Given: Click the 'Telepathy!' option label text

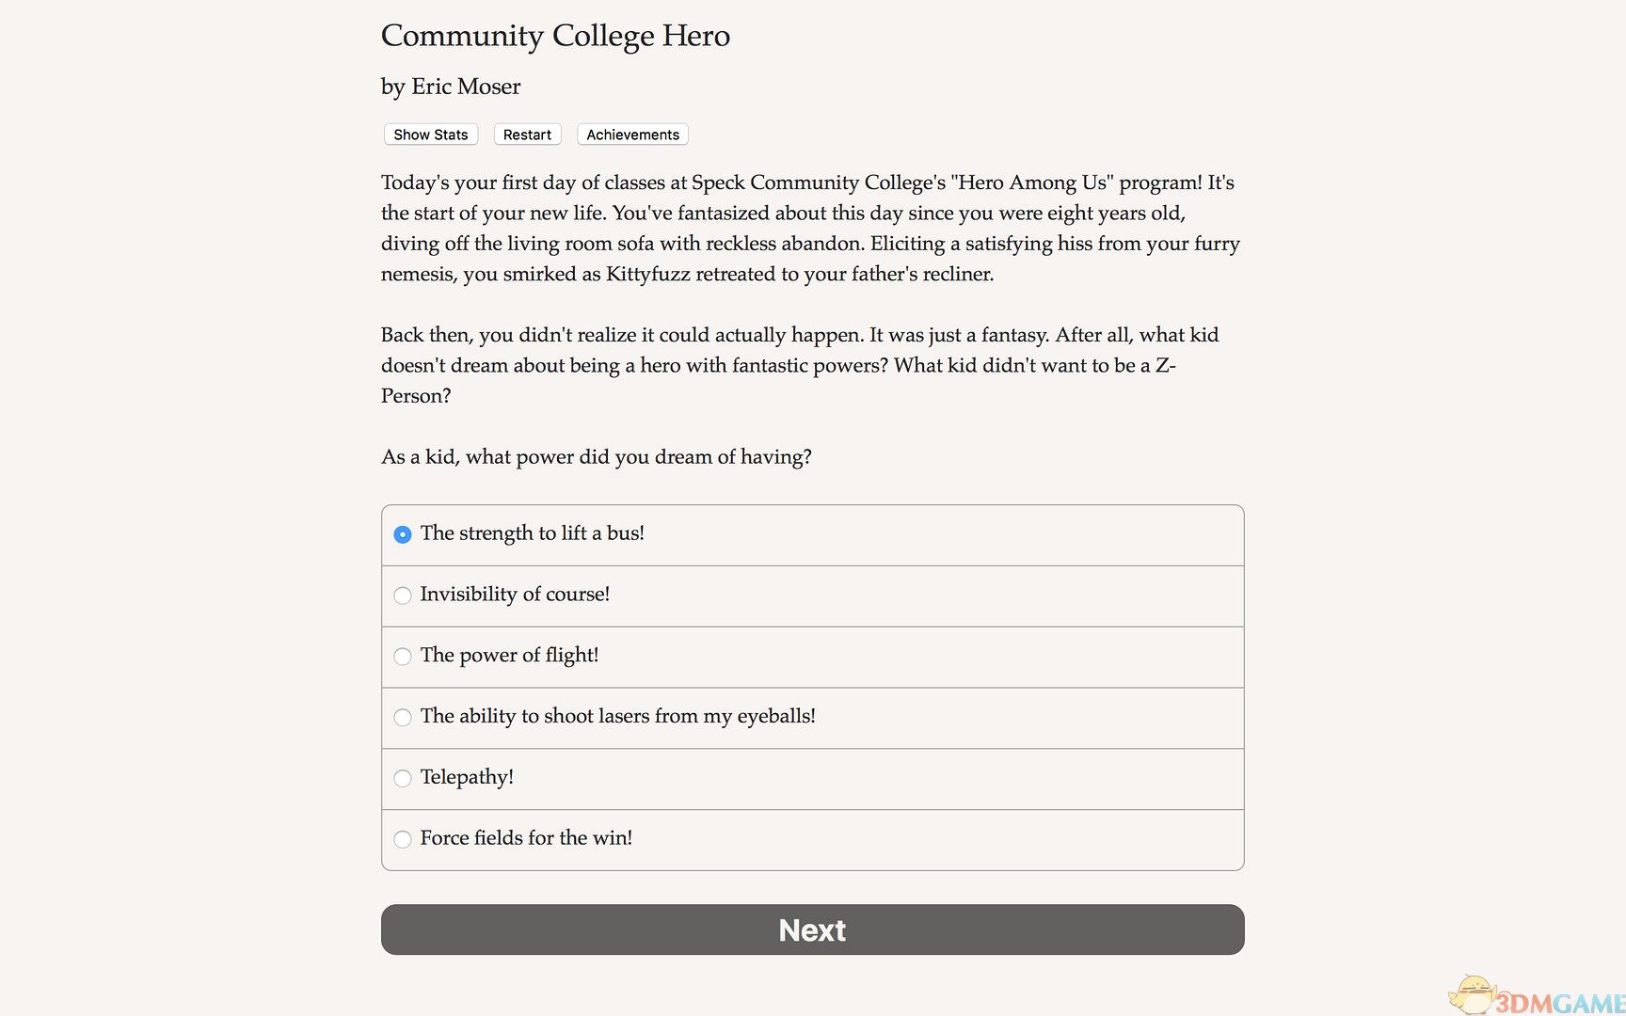Looking at the screenshot, I should click(467, 777).
